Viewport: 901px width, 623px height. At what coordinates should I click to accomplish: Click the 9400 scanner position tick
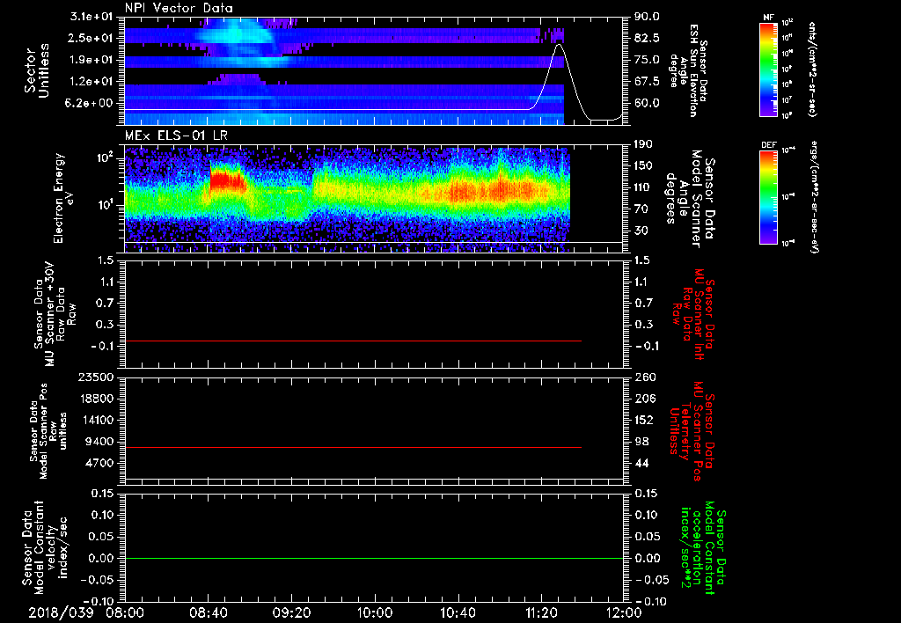100,442
